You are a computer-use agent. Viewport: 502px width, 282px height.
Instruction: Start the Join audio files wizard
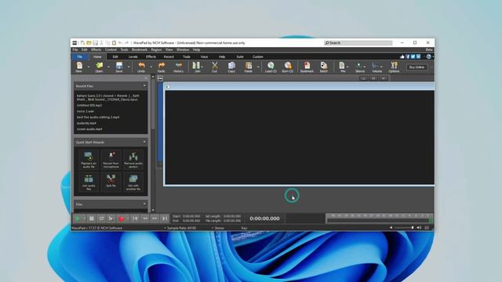(x=89, y=183)
